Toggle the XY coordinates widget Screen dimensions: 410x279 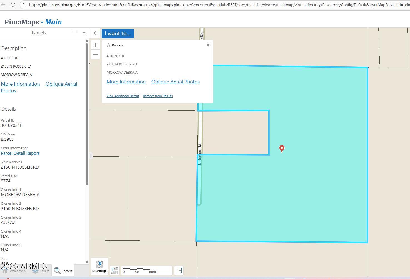tap(115, 270)
